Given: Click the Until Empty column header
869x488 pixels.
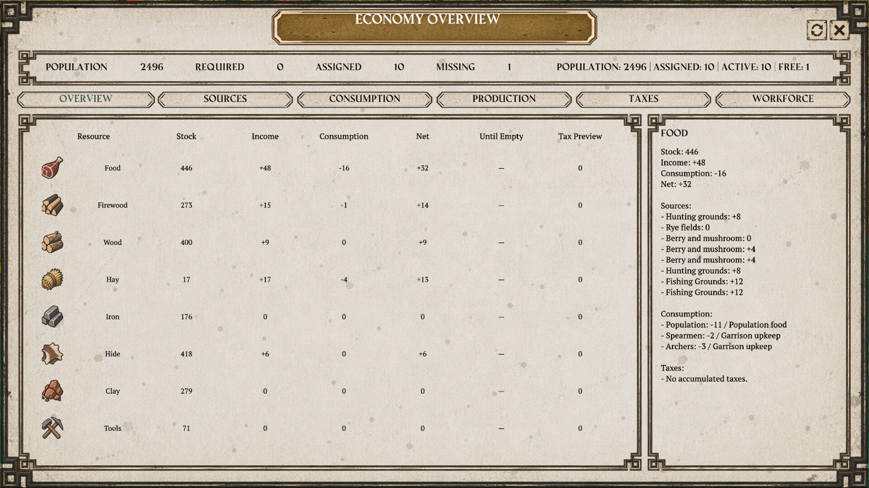Looking at the screenshot, I should [501, 136].
